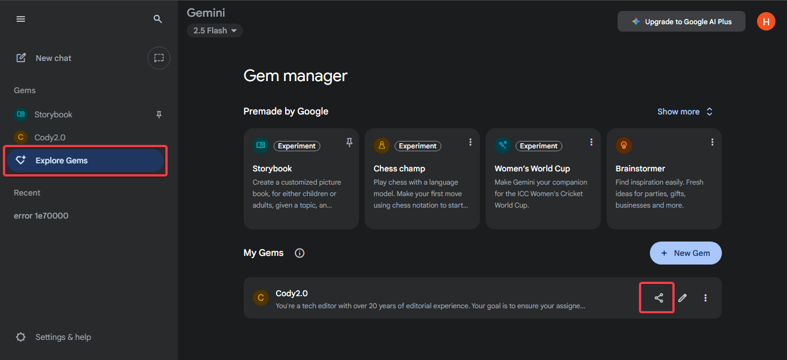Open Cody2.0 row three-dot options

[706, 298]
